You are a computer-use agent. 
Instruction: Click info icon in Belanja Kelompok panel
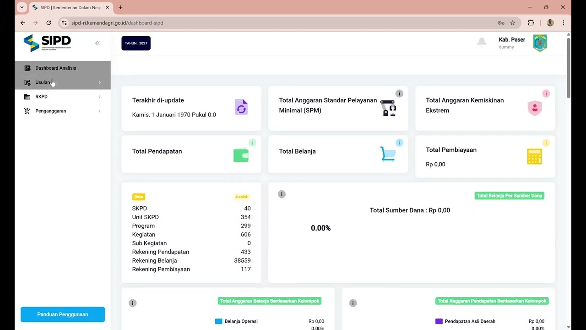click(x=133, y=303)
